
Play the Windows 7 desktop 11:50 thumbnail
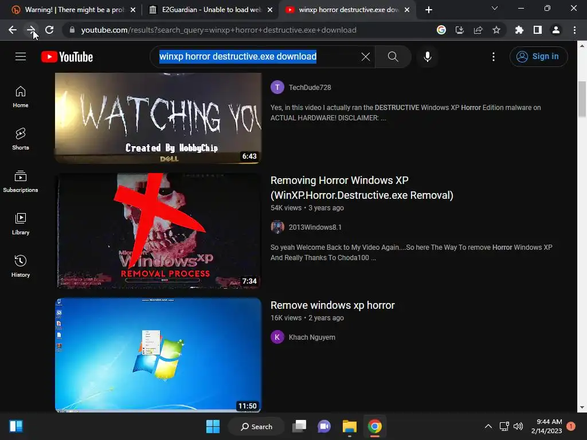(x=158, y=355)
